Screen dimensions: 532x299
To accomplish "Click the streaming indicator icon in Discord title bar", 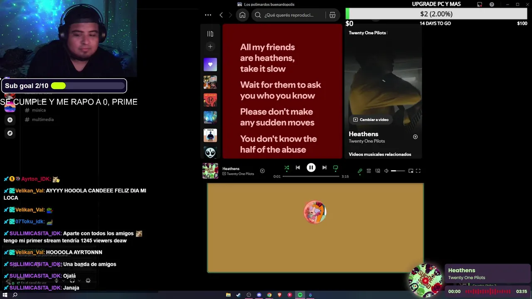I will (480, 4).
